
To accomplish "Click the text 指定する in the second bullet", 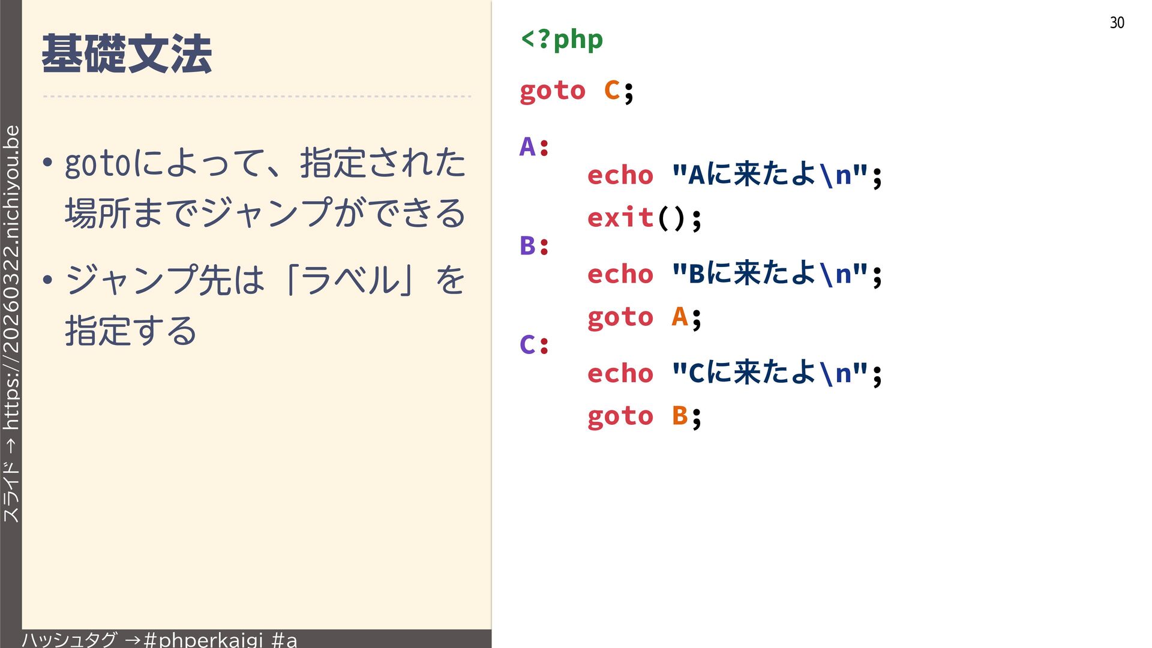I will 131,331.
